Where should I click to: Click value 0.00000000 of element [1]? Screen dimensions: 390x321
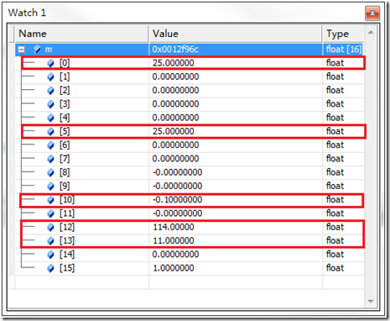175,76
